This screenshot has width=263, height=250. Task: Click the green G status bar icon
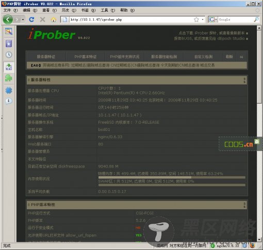212,246
